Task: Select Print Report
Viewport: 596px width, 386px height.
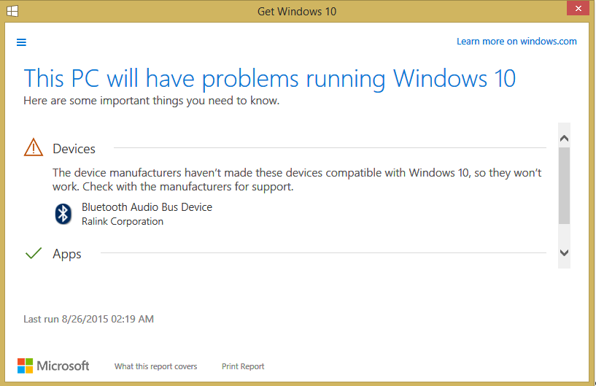Action: (243, 366)
